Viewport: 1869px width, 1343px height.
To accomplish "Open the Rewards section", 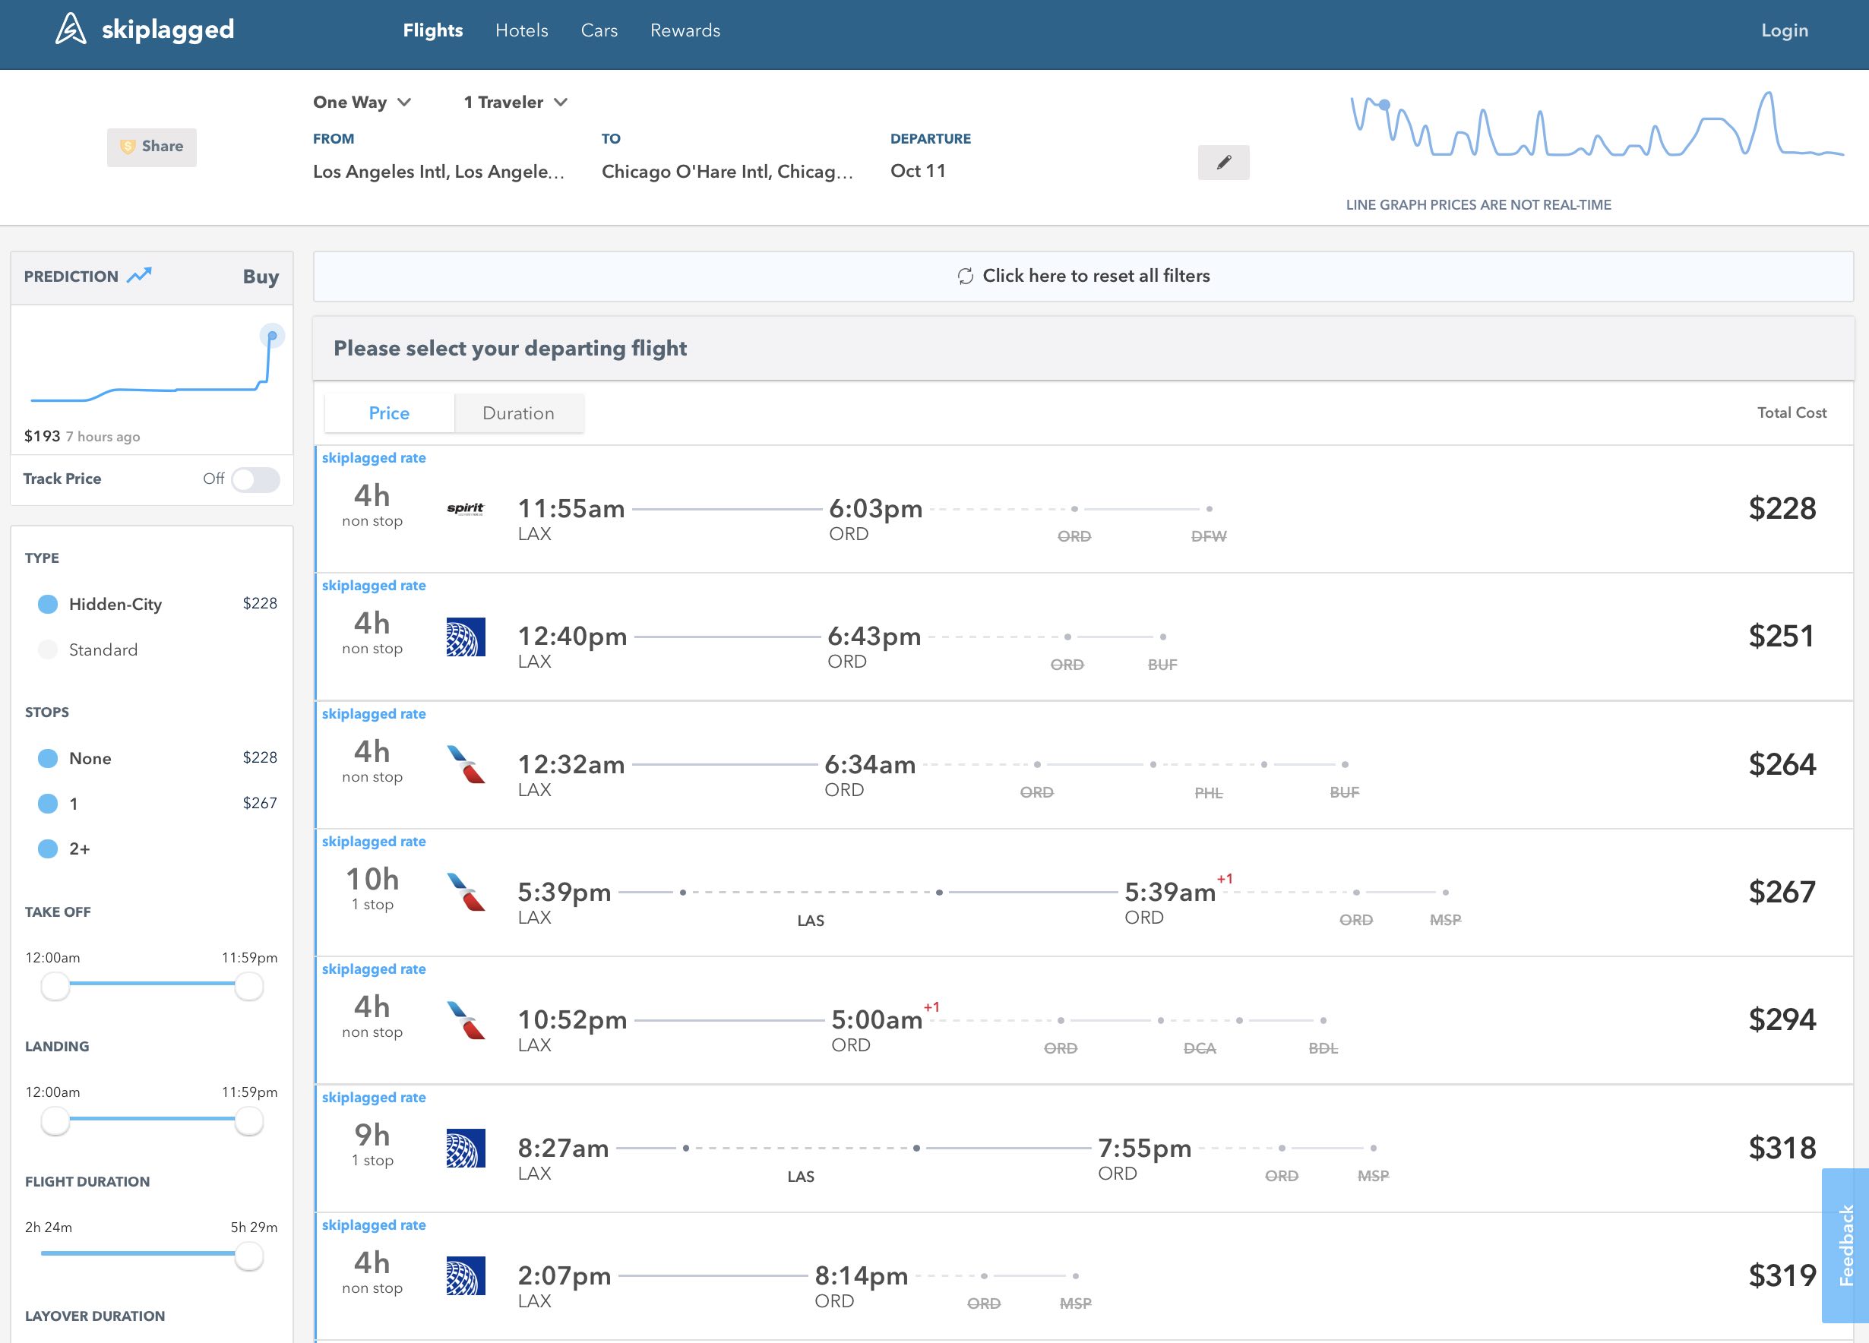I will tap(685, 30).
